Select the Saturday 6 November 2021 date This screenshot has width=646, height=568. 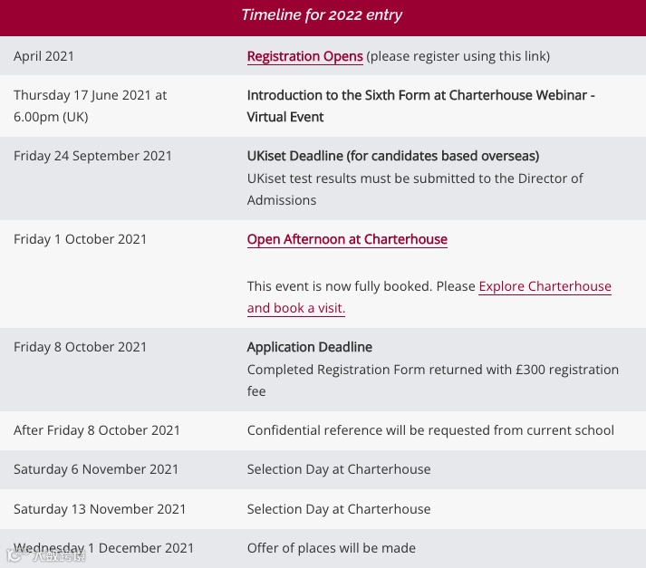pos(96,469)
